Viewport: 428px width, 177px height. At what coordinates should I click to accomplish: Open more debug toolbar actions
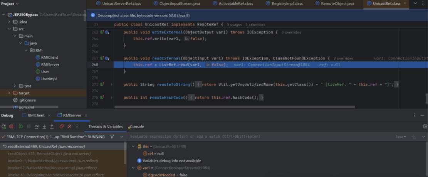pyautogui.click(x=77, y=126)
